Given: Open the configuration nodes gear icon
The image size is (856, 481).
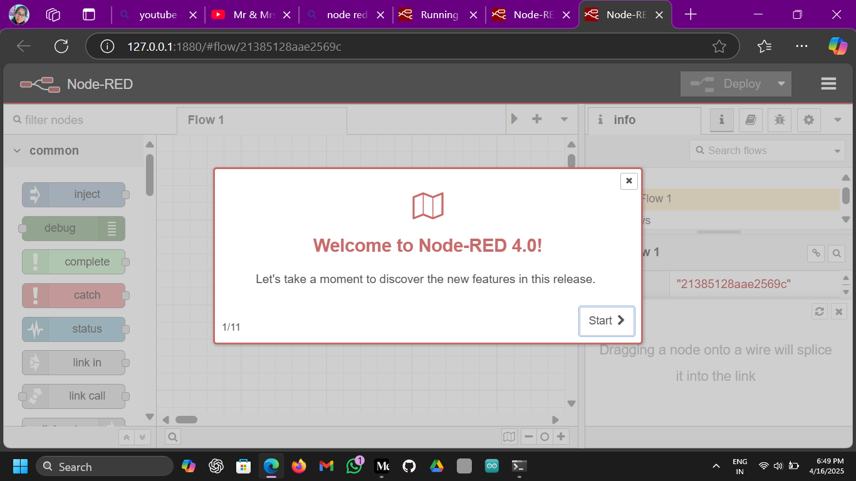Looking at the screenshot, I should click(808, 120).
